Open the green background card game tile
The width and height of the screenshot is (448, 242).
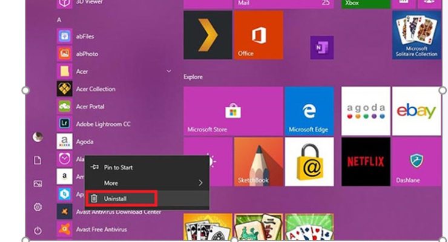[x=309, y=227]
